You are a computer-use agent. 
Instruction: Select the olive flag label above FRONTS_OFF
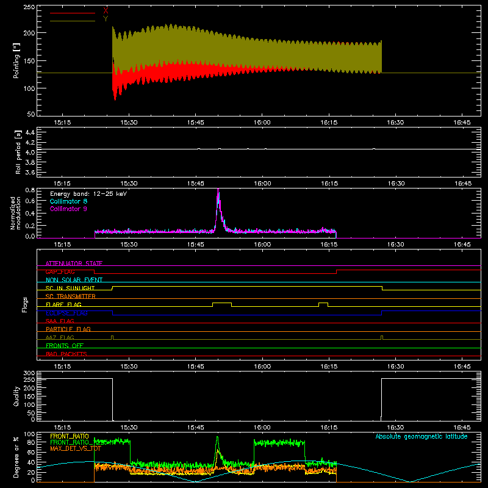tap(60, 337)
